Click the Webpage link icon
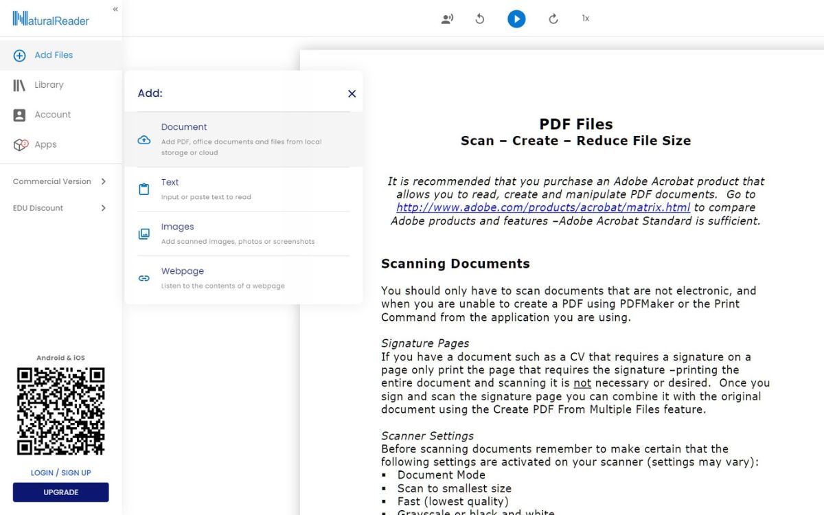824x515 pixels. (x=144, y=278)
